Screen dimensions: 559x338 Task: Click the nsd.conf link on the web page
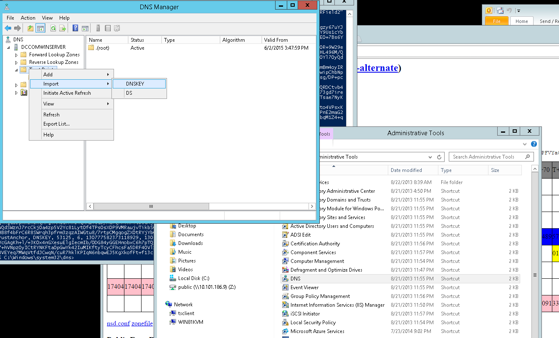point(118,323)
